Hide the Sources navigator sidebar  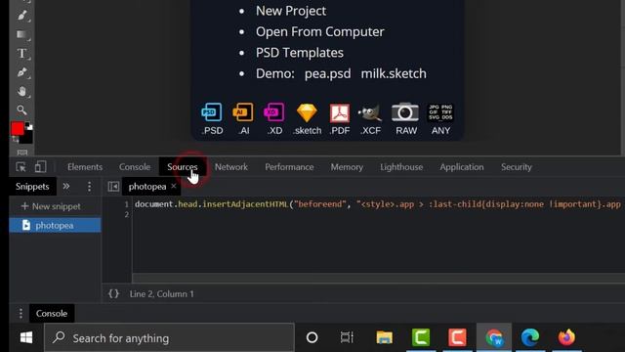click(x=113, y=187)
